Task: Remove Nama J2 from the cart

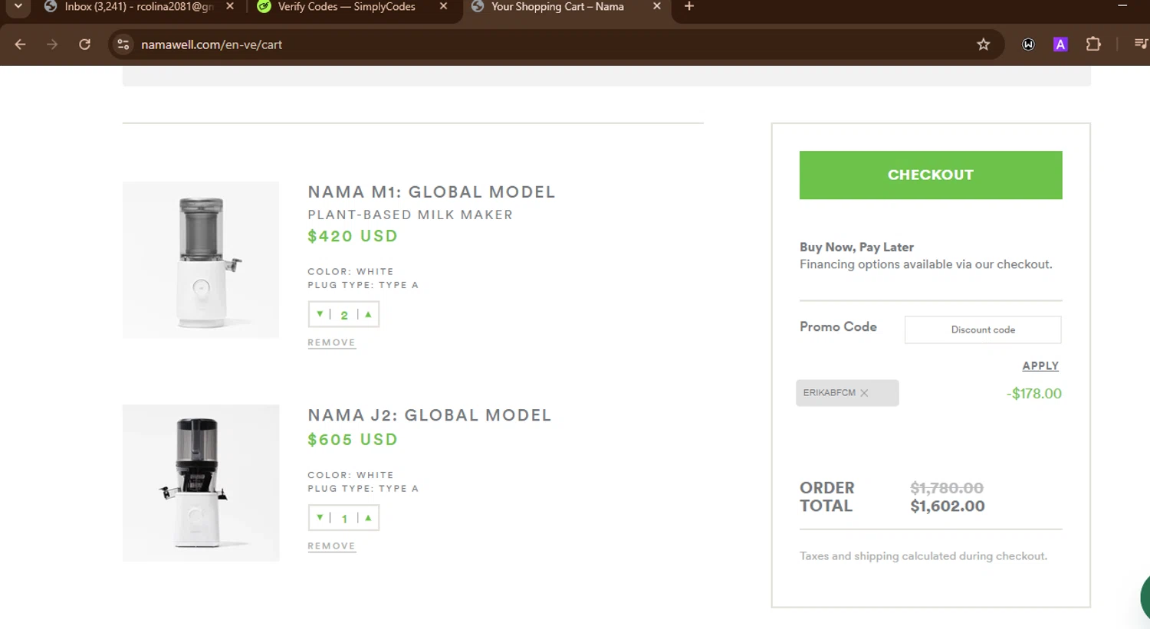Action: [x=331, y=546]
